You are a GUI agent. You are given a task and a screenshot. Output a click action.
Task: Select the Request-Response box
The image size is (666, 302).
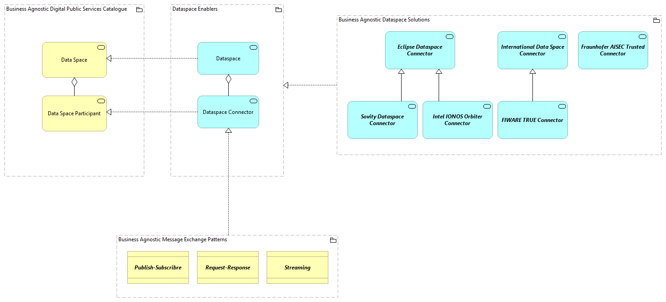[228, 267]
